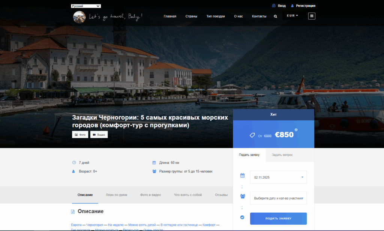Open the participants count dropdown
Viewport: 384px width, 231px height.
(x=278, y=198)
